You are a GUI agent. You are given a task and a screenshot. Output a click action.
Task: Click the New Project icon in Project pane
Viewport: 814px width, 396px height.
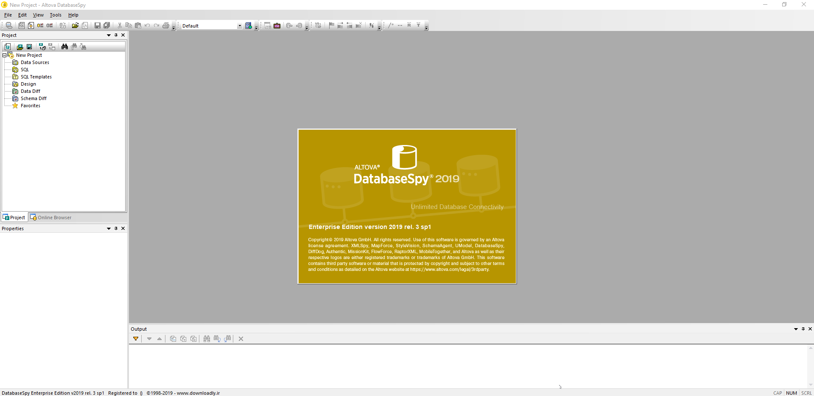(x=8, y=47)
